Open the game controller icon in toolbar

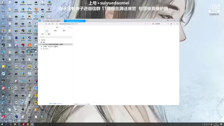pos(171,24)
